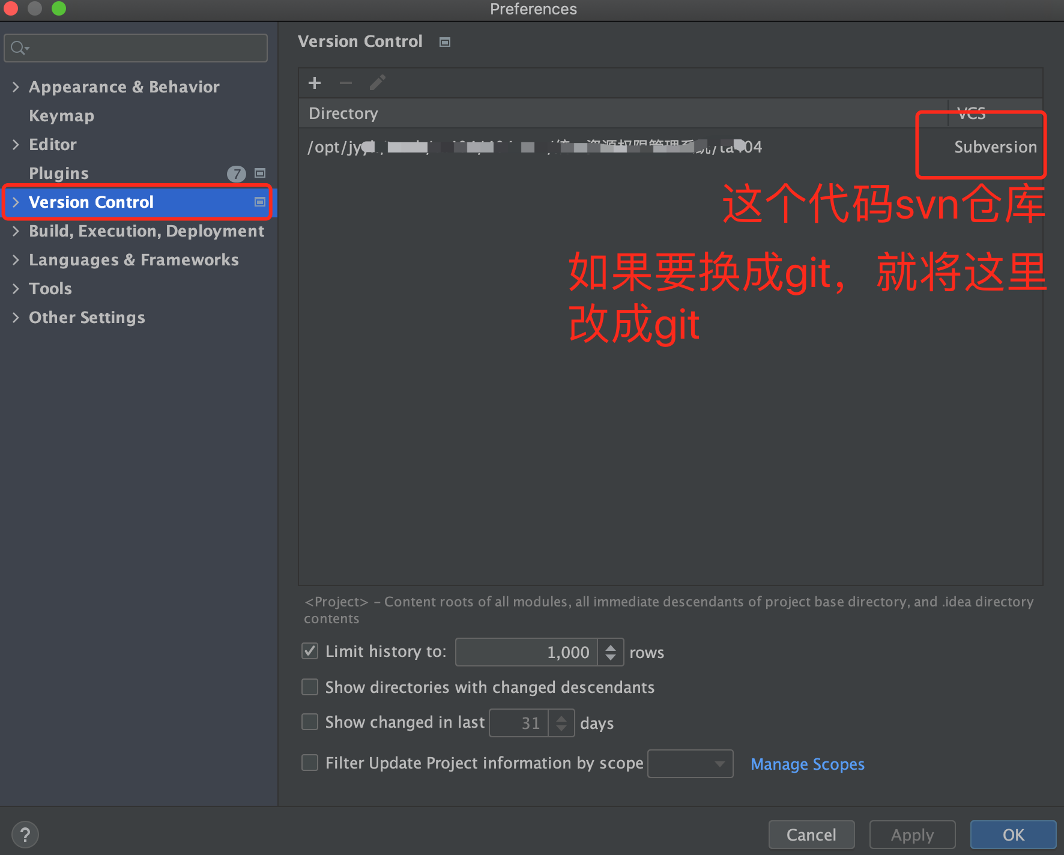Viewport: 1064px width, 855px height.
Task: Click the small icon next to Plugins entry
Action: [x=260, y=174]
